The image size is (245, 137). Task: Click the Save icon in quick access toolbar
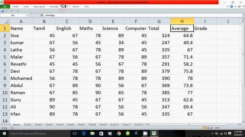(x=2, y=11)
